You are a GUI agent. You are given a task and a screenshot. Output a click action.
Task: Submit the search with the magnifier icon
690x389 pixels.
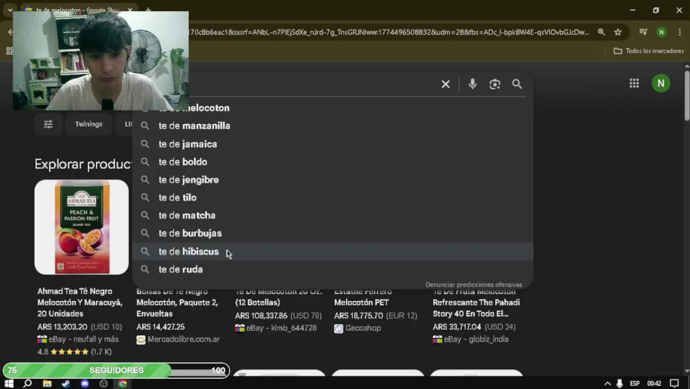tap(517, 84)
